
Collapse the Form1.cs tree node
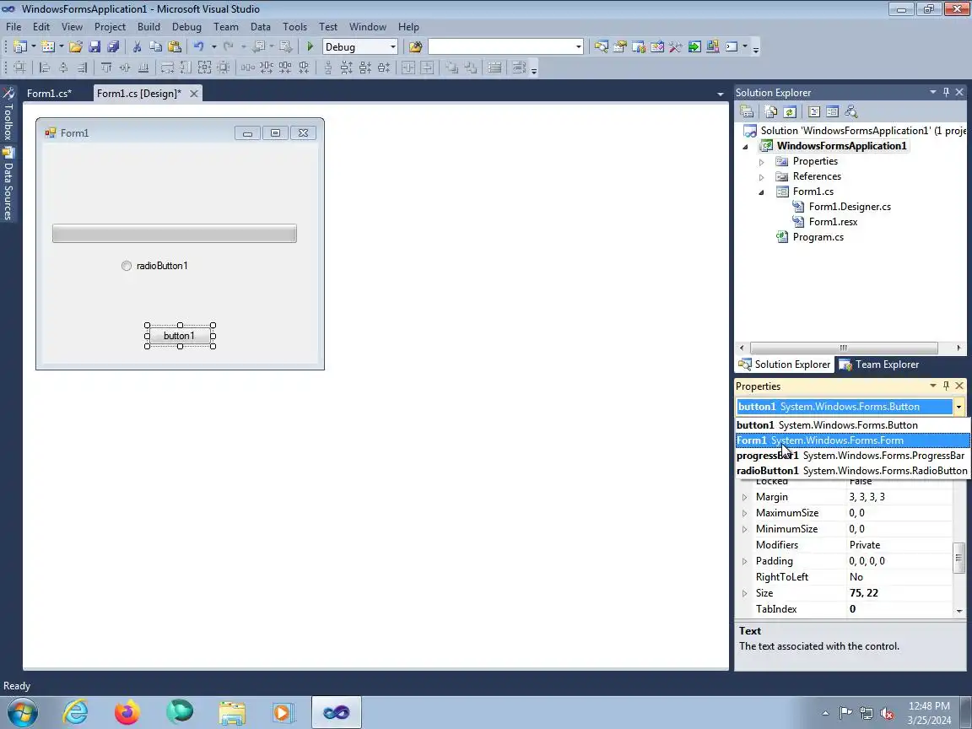coord(762,192)
